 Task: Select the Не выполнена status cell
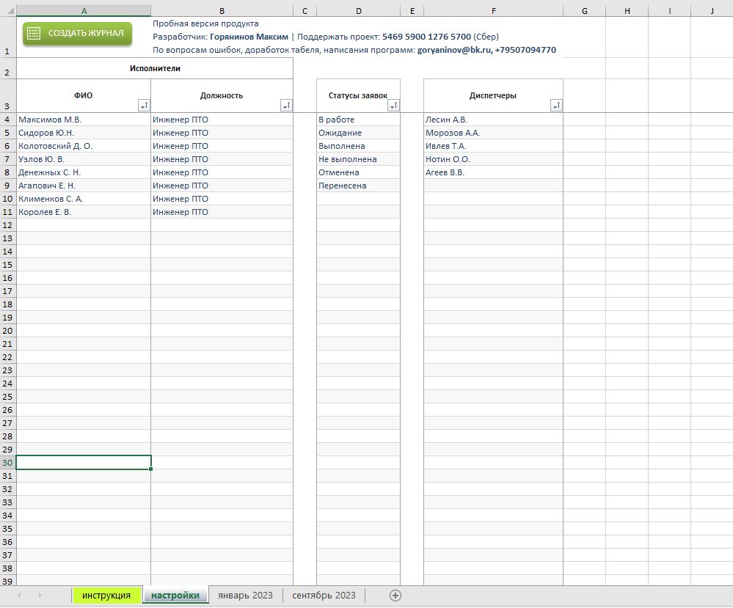coord(359,159)
